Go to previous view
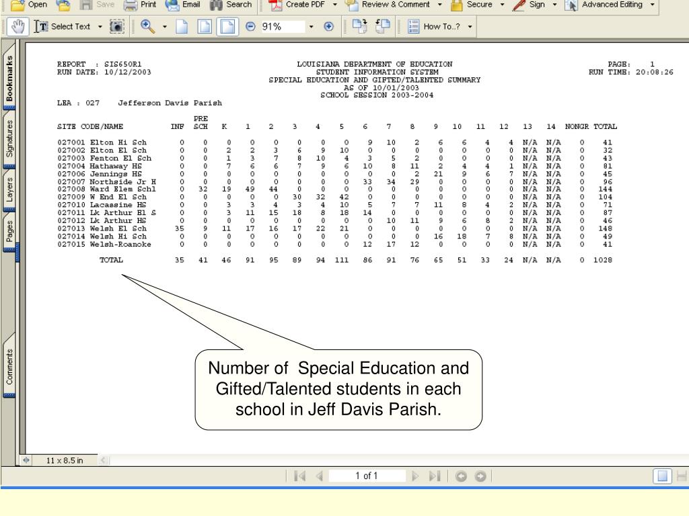This screenshot has width=689, height=516. [x=461, y=476]
